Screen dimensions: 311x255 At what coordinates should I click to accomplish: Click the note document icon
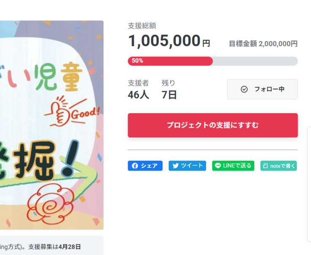click(x=265, y=166)
